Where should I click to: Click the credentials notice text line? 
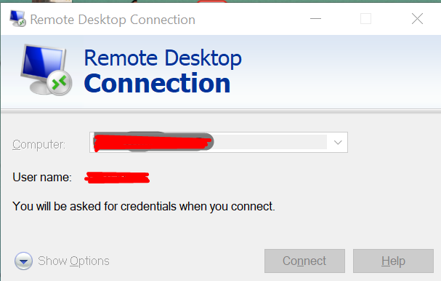pos(144,206)
